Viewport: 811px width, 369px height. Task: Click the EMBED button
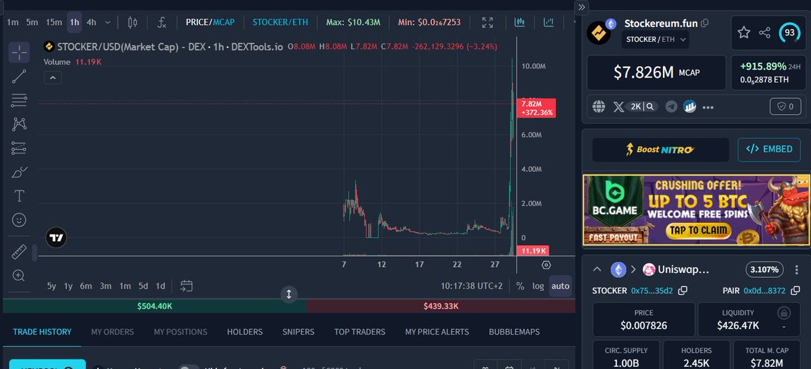[x=769, y=149]
